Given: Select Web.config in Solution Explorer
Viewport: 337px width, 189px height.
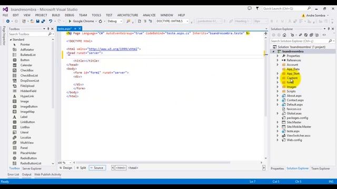Looking at the screenshot, I should point(294,140).
